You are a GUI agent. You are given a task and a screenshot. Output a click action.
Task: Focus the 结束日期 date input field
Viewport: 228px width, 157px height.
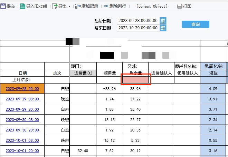pyautogui.click(x=138, y=28)
